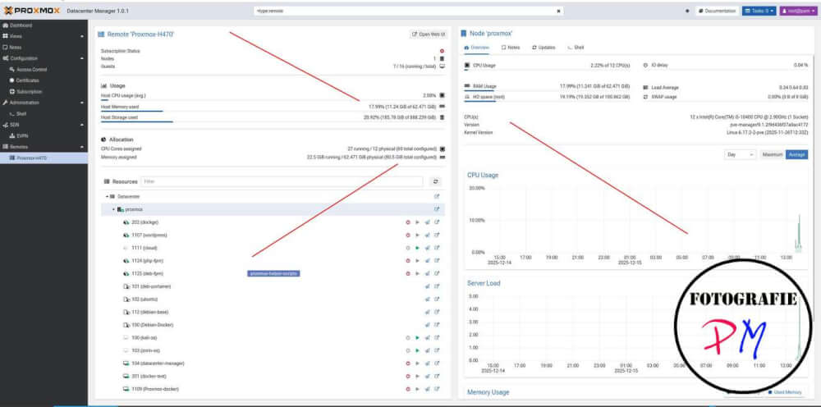
Task: Collapse the Administration sidebar section
Action: (x=81, y=103)
